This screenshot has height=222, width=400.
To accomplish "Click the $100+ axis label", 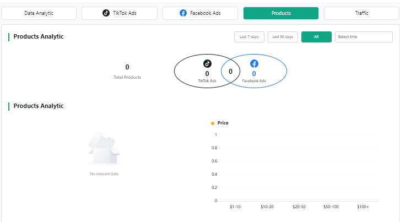I will [363, 207].
